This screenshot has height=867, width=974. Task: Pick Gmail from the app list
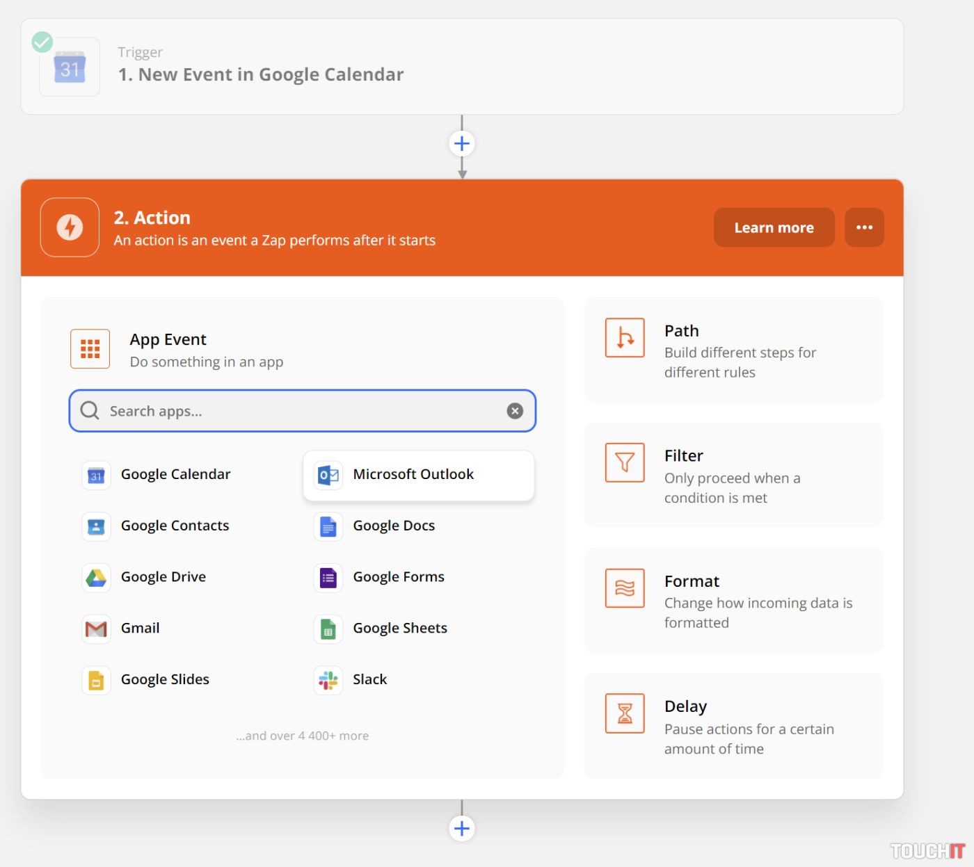(x=140, y=629)
